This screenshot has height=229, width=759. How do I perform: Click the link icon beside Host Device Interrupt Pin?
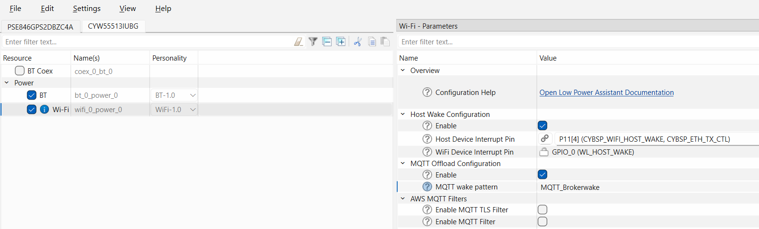[x=544, y=139]
